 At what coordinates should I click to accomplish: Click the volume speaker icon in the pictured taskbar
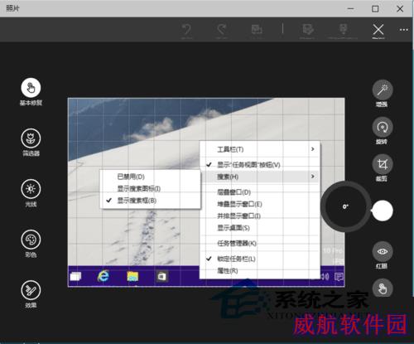tap(325, 276)
